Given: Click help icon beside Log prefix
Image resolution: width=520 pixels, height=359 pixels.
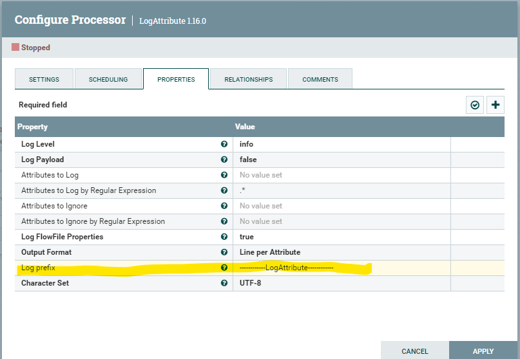Looking at the screenshot, I should click(x=224, y=268).
